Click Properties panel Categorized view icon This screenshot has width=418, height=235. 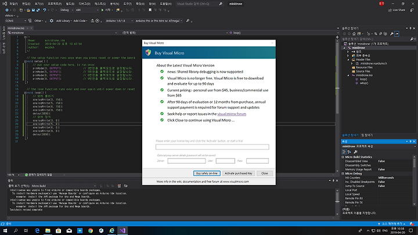344,152
